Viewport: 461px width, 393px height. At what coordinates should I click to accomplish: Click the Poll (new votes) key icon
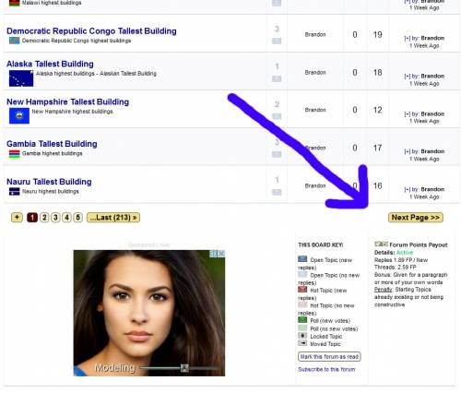click(x=302, y=320)
